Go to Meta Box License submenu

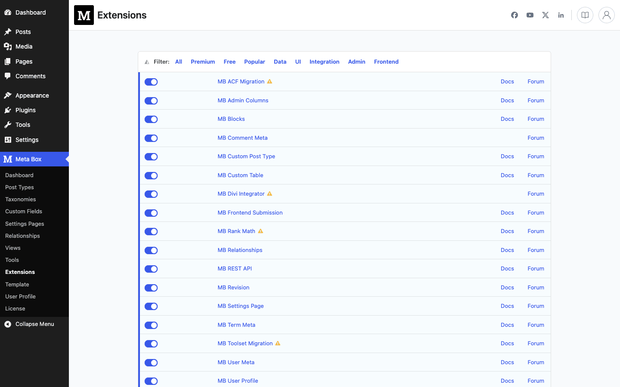click(x=34, y=308)
